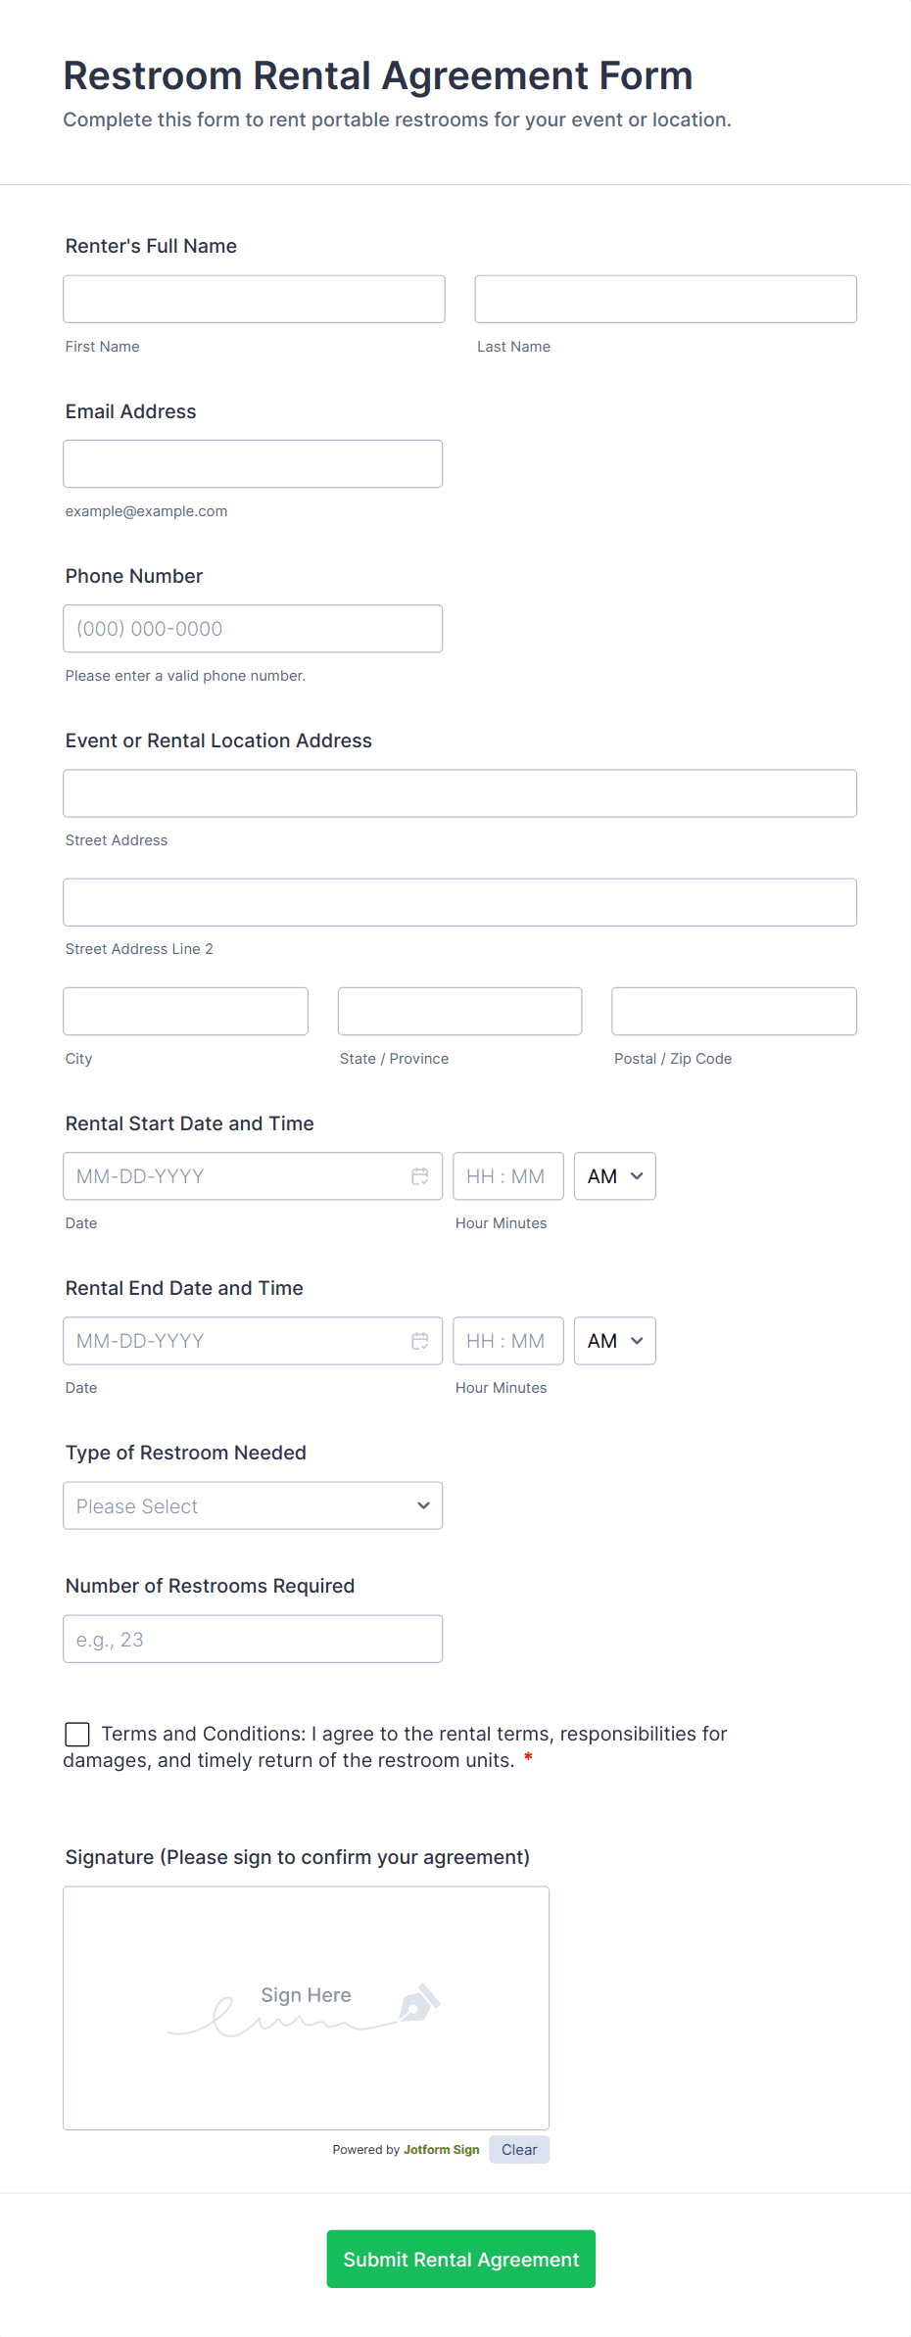
Task: Click the Hour Minutes field for rental start
Action: [507, 1175]
